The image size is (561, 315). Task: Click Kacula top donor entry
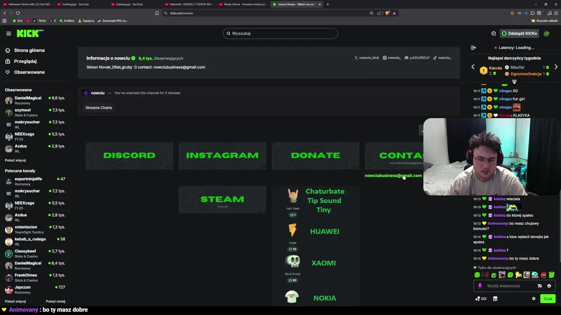point(491,70)
